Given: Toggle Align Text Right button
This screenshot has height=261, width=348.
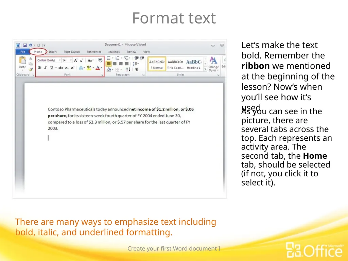Looking at the screenshot, I should pos(121,64).
